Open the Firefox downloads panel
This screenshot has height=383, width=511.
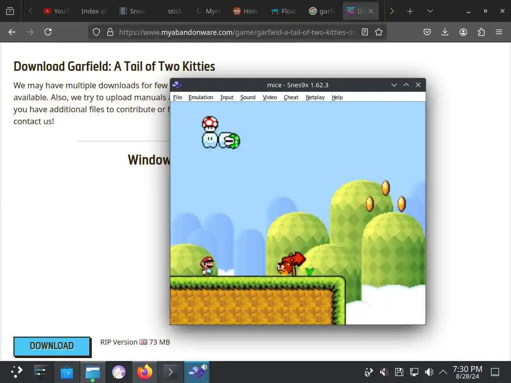coord(445,32)
